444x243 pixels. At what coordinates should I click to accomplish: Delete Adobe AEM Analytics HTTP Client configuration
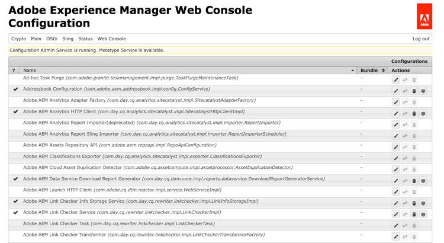(x=414, y=113)
